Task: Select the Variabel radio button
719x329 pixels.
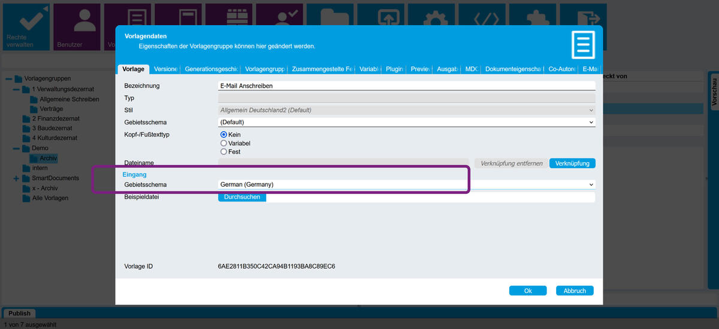Action: click(223, 143)
